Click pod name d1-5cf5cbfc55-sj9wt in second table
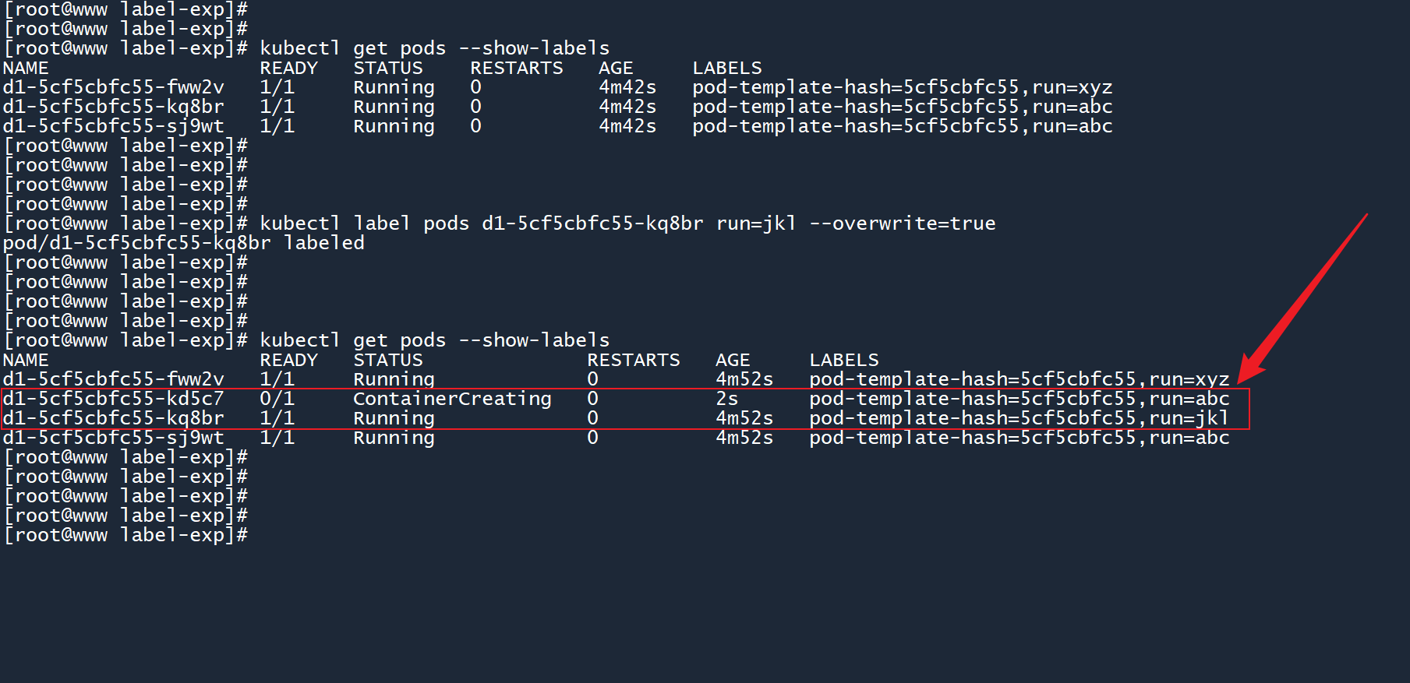Screen dimensions: 1410x683 113,438
